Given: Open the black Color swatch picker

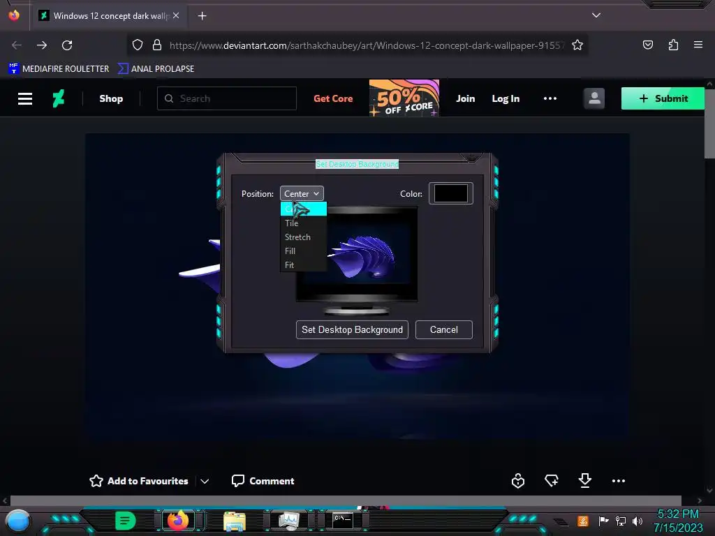Looking at the screenshot, I should pyautogui.click(x=450, y=193).
